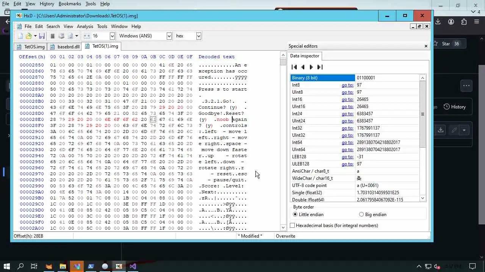Viewport: 485px width, 272px height.
Task: Create a new file with the New icon
Action: pyautogui.click(x=20, y=36)
